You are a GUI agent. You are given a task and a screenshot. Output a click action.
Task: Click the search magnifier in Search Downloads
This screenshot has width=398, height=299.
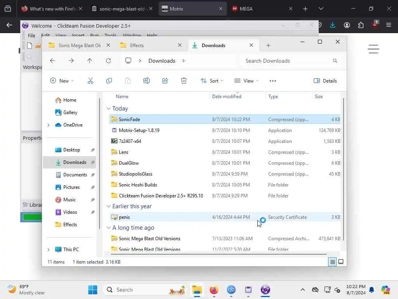click(x=335, y=61)
